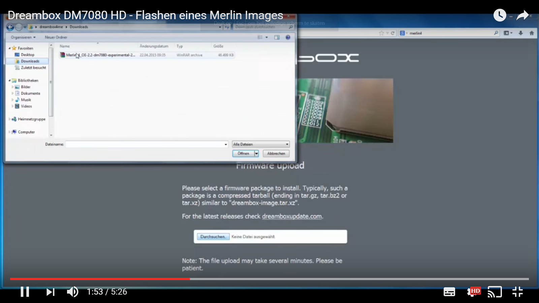Expand the Bilder library node
The height and width of the screenshot is (303, 539).
[13, 87]
